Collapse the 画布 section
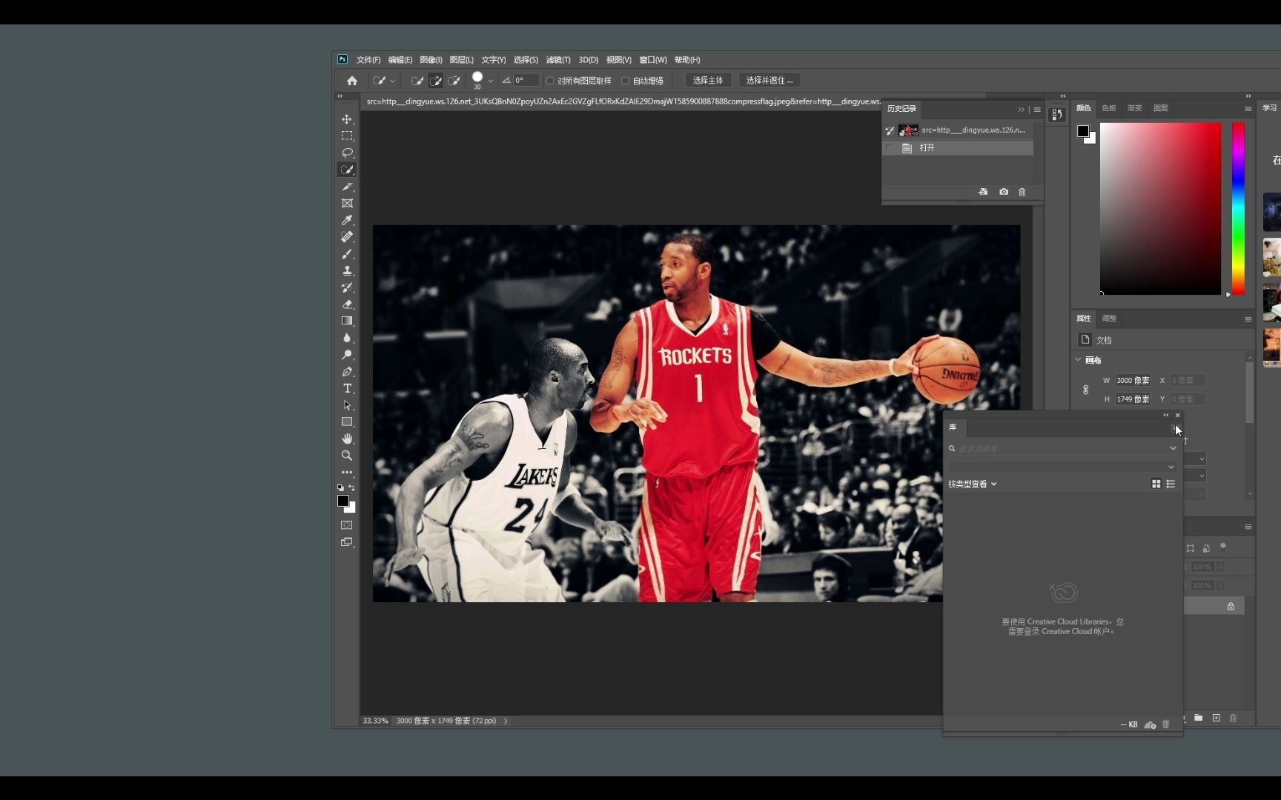 pos(1078,360)
